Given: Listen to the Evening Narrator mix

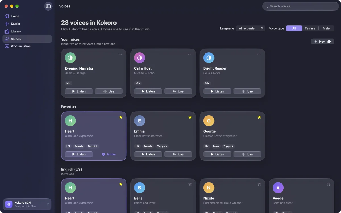Looking at the screenshot, I should click(79, 91).
